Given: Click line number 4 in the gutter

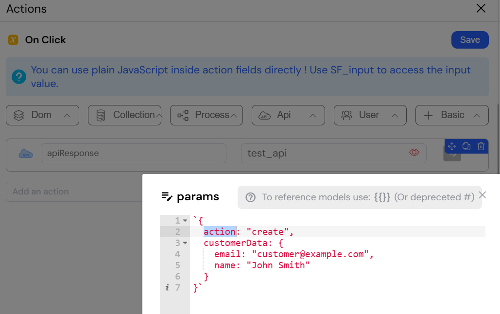Looking at the screenshot, I should pyautogui.click(x=178, y=254).
